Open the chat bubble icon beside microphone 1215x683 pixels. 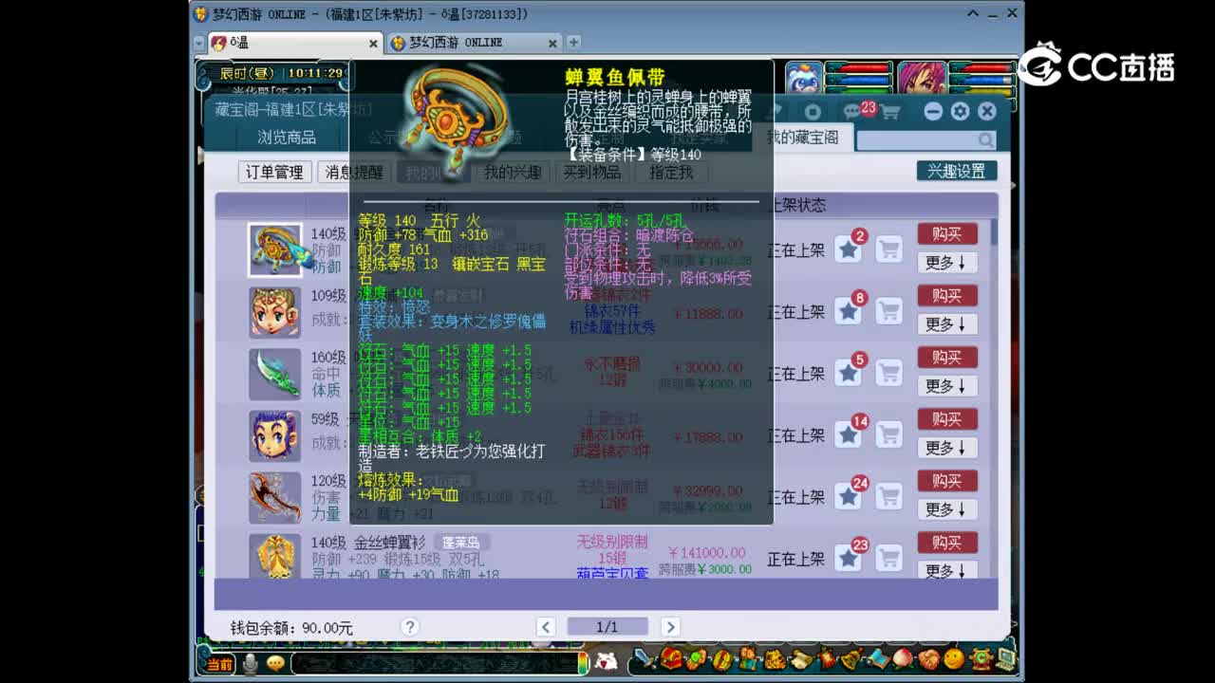pyautogui.click(x=275, y=663)
